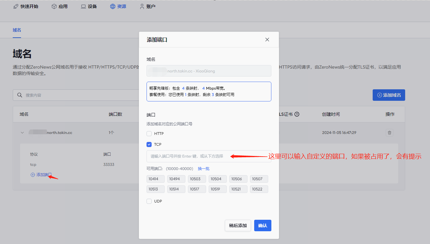This screenshot has height=244, width=430.
Task: Open the 账户 menu item
Action: 147,6
